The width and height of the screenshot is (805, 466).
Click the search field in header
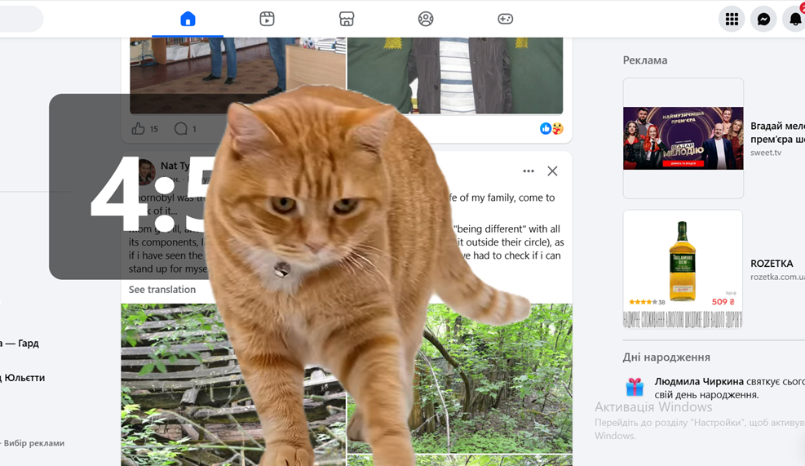click(20, 19)
